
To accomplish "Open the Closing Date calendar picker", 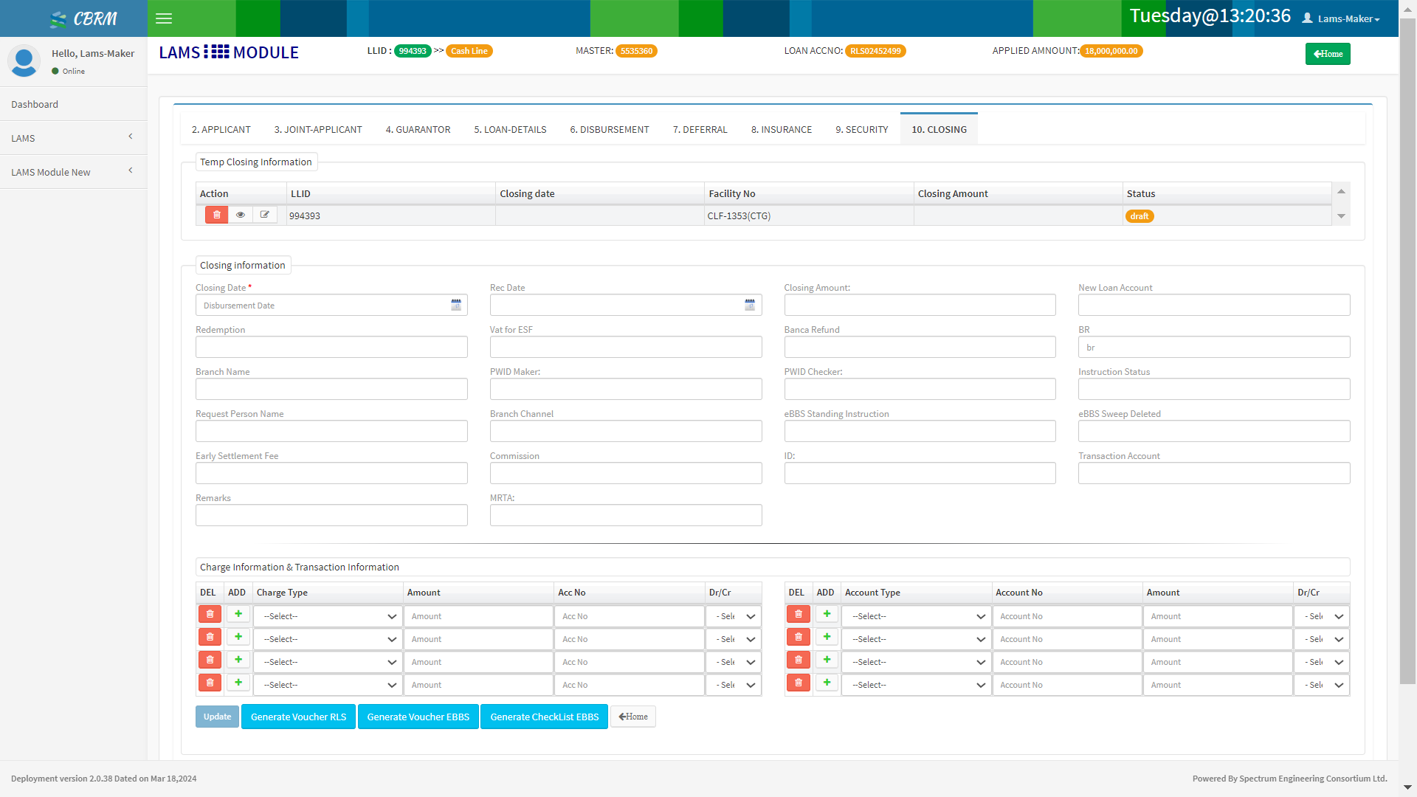I will pyautogui.click(x=456, y=305).
